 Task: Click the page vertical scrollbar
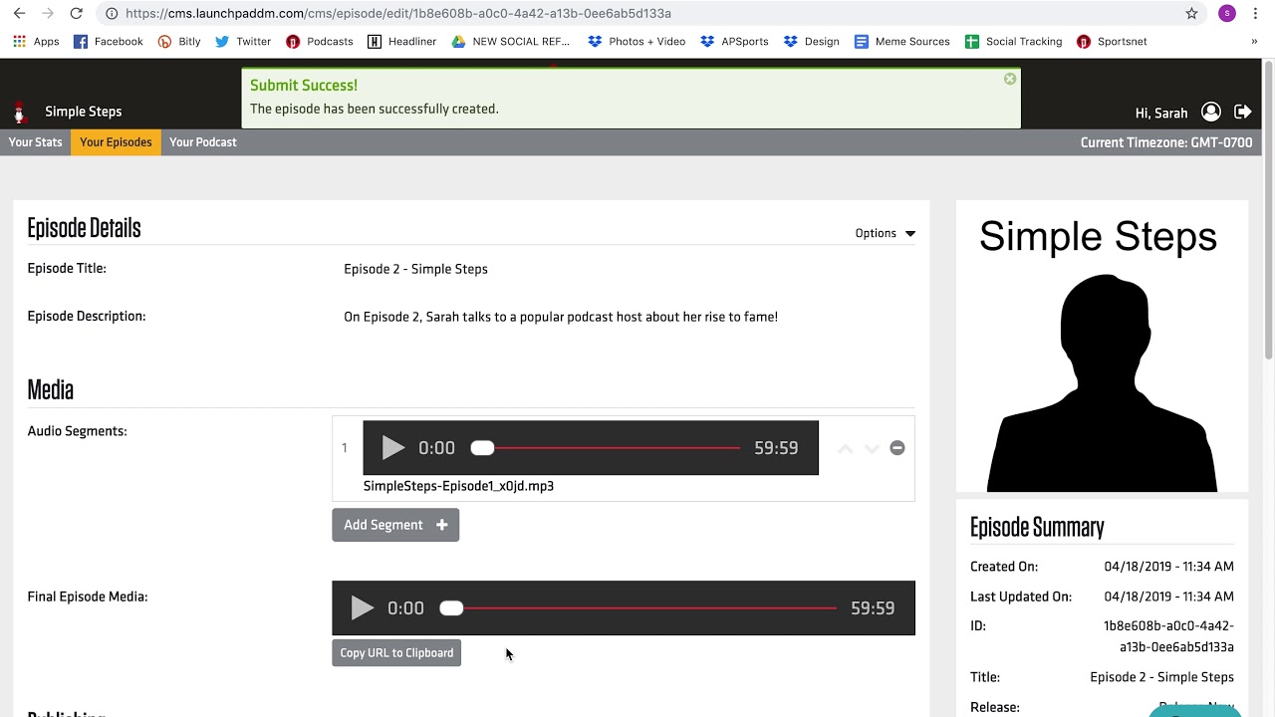pyautogui.click(x=1268, y=209)
